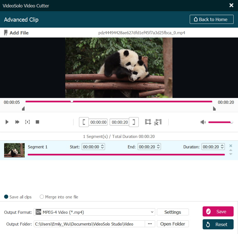Select Merge into one file option
Image resolution: width=238 pixels, height=234 pixels.
point(42,197)
